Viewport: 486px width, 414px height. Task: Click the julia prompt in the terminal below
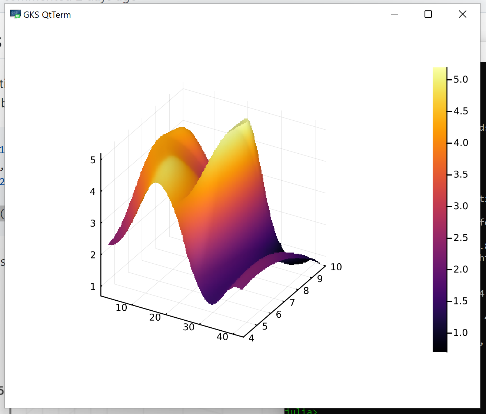click(x=301, y=411)
